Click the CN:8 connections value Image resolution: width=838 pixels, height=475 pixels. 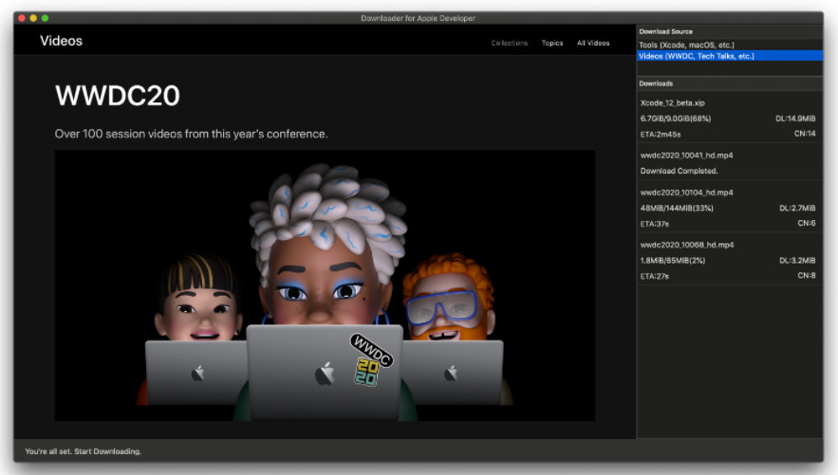(807, 275)
